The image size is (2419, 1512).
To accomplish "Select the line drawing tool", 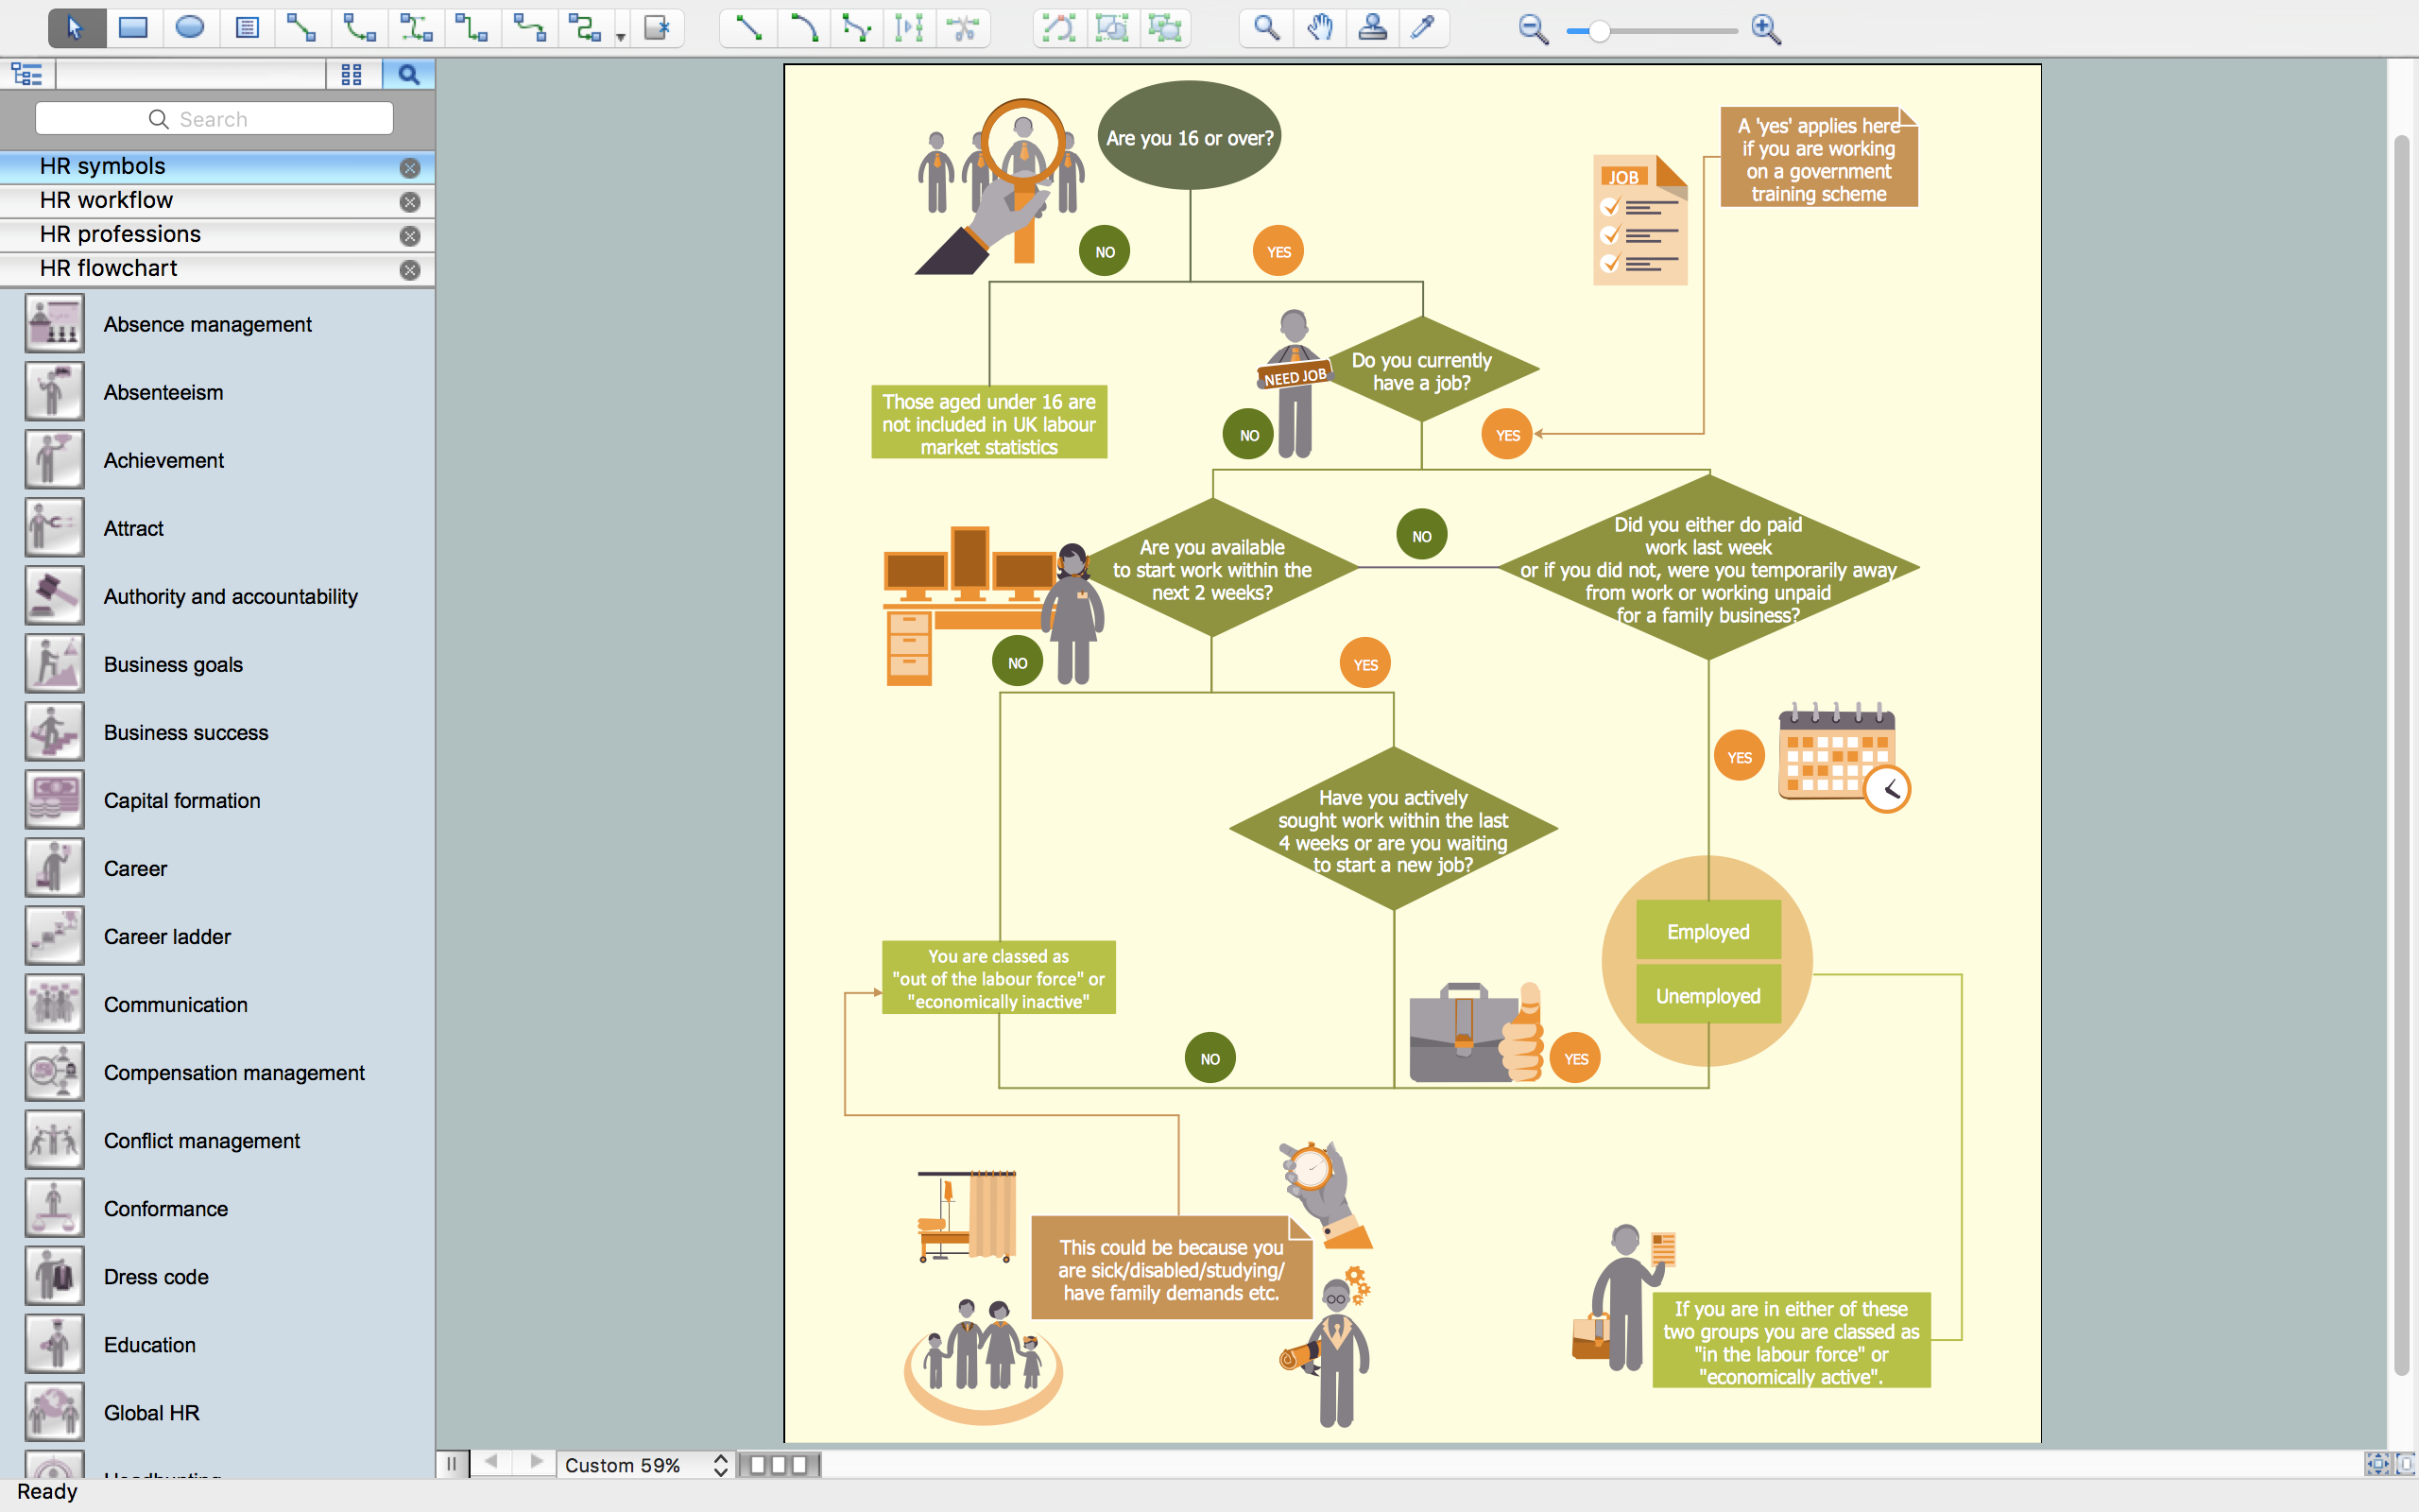I will 747,29.
